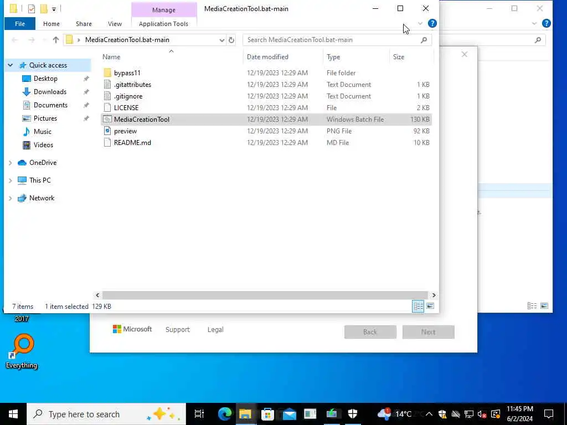Click the Back button in setup window

[370, 332]
